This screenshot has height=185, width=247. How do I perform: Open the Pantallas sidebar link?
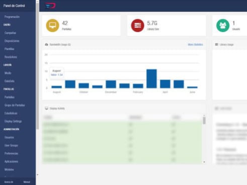click(x=10, y=97)
